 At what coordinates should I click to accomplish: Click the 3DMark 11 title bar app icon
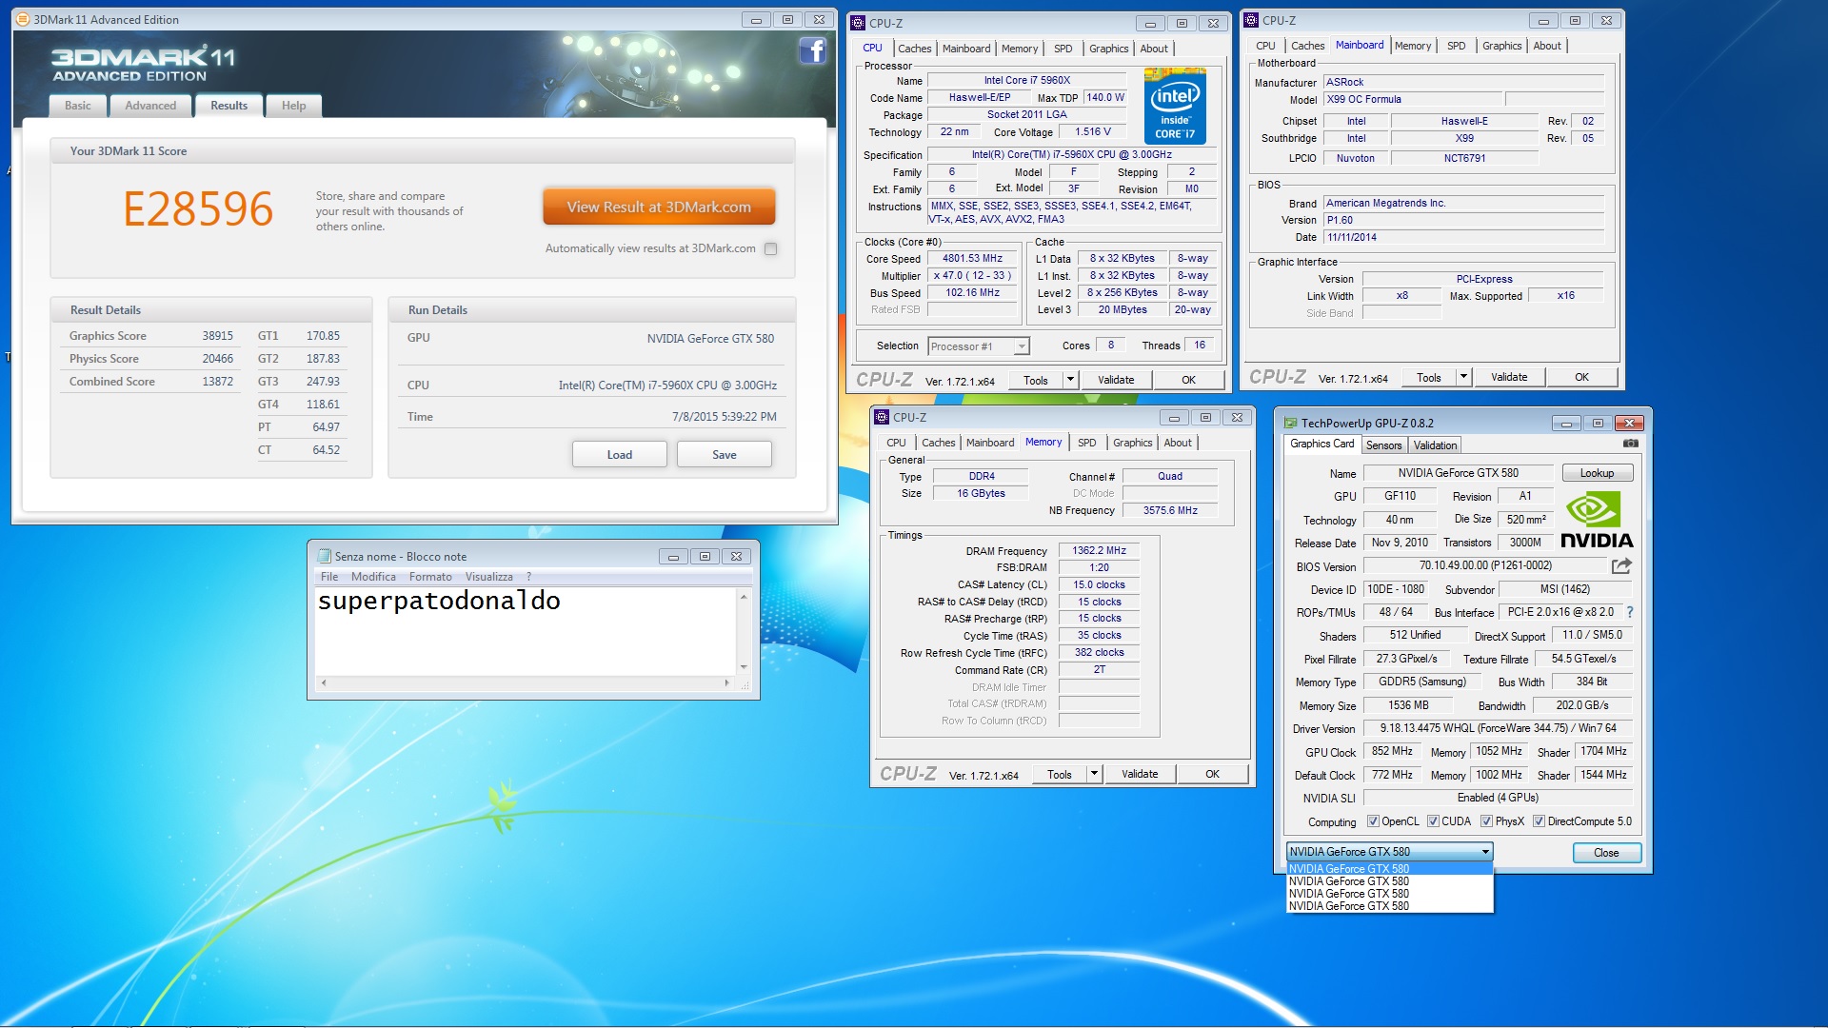(x=23, y=19)
